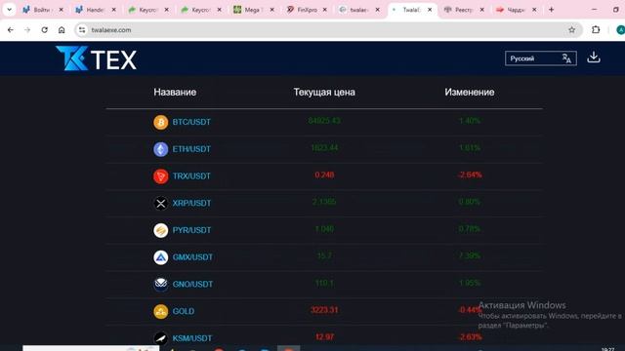Switch to the Mega browser tab
625x351 pixels.
(x=254, y=10)
